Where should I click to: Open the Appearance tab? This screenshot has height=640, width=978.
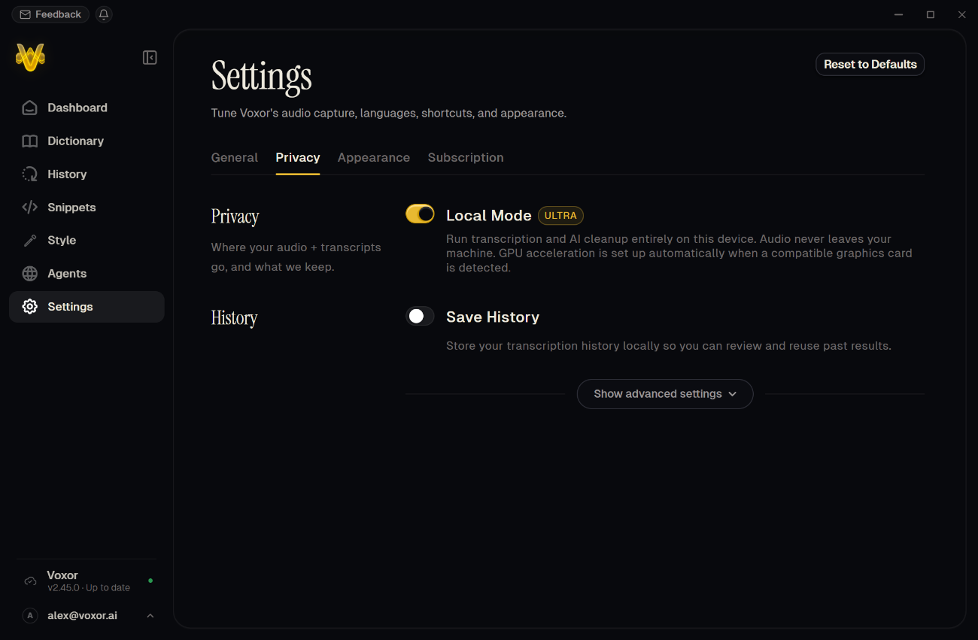[374, 157]
